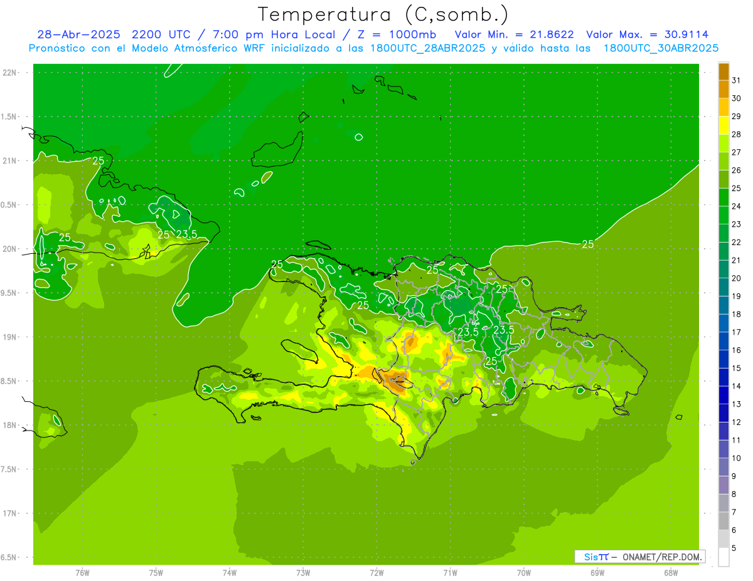Click legend scale value "31"
753x581 pixels.
coord(737,80)
